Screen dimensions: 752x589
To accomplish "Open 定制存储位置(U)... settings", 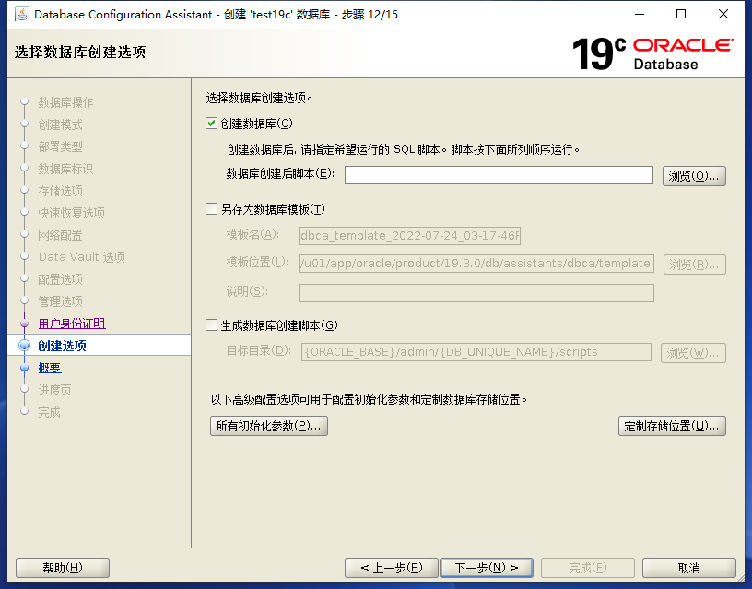I will (672, 426).
